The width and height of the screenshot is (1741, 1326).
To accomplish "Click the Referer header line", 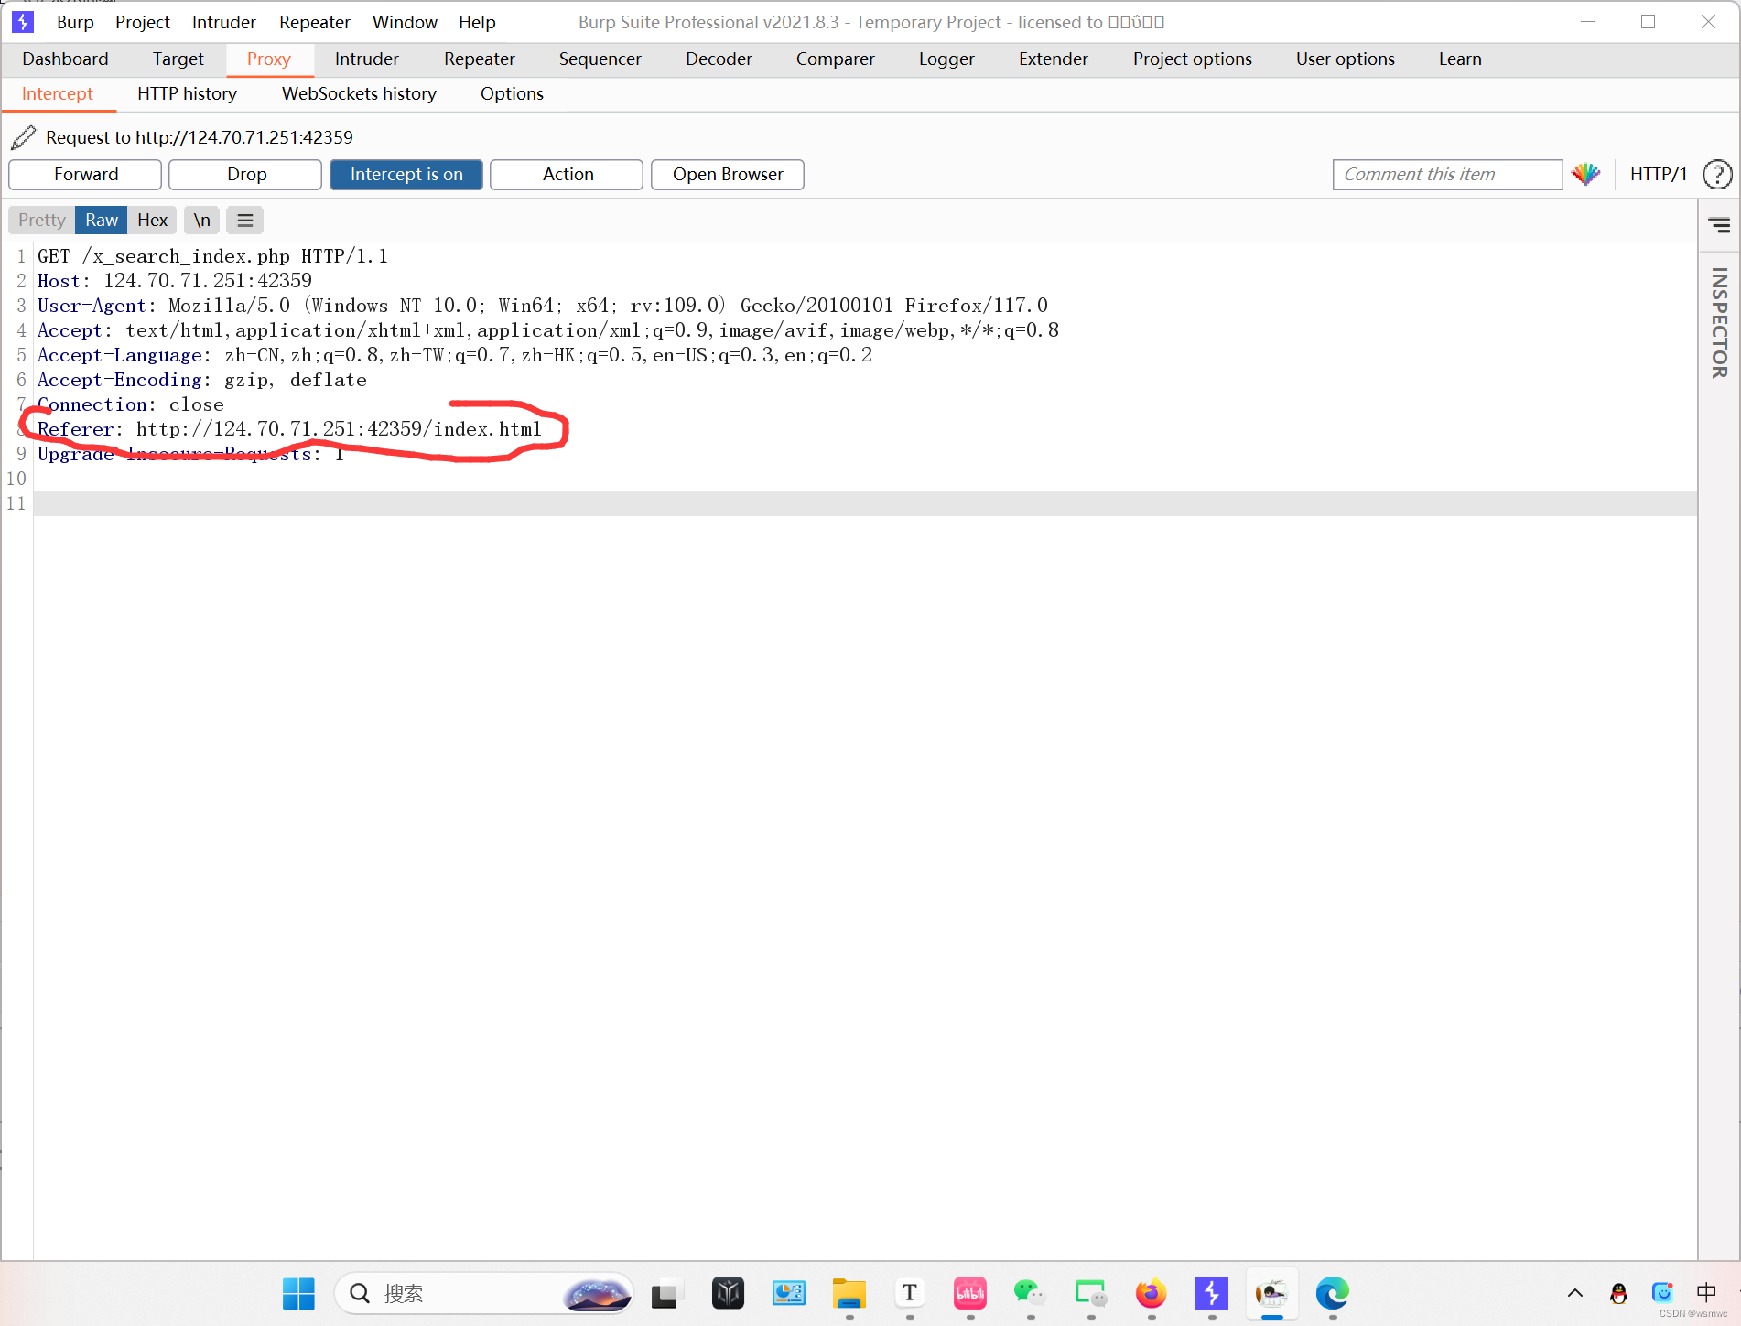I will [289, 429].
